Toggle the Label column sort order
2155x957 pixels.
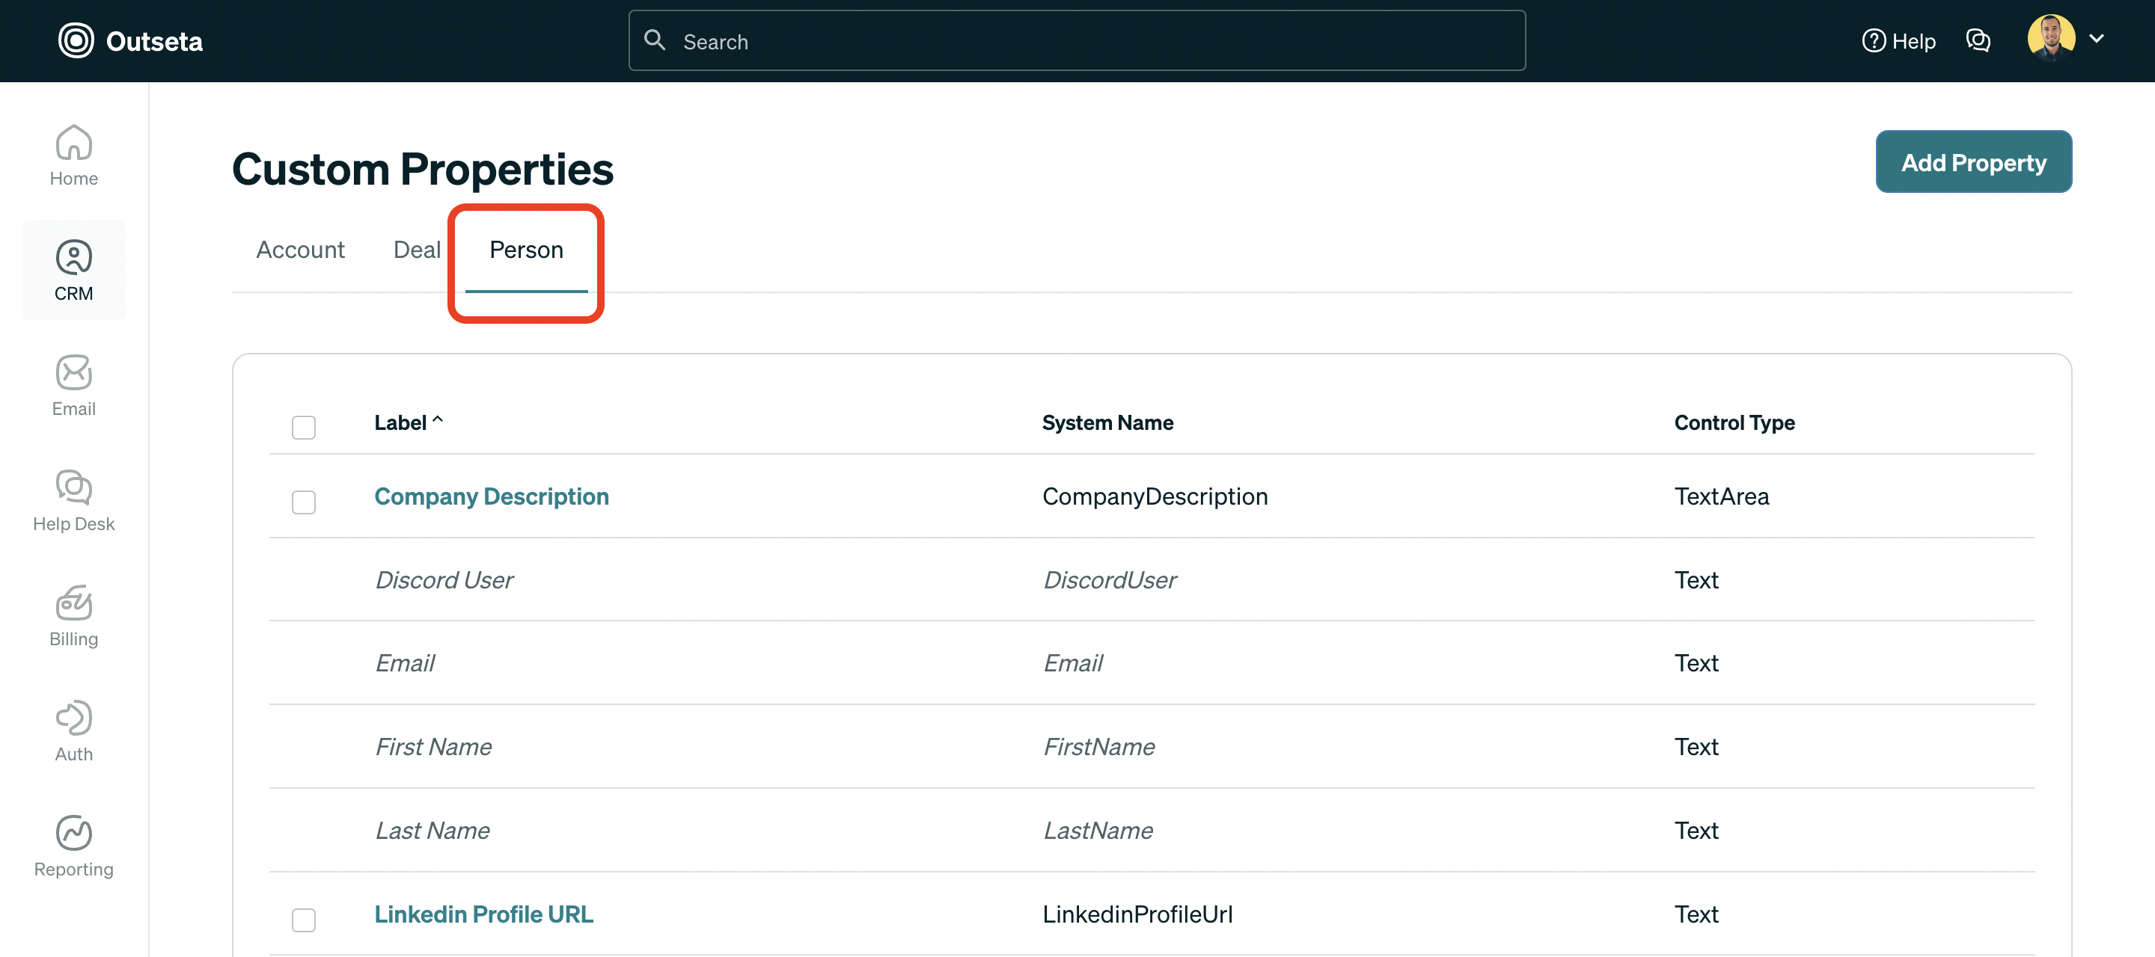[x=409, y=422]
